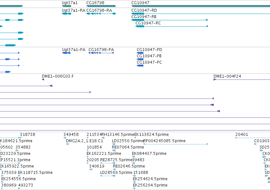The image size is (270, 190).
Task: Select the CG16798 gene bar
Action: click(101, 6)
